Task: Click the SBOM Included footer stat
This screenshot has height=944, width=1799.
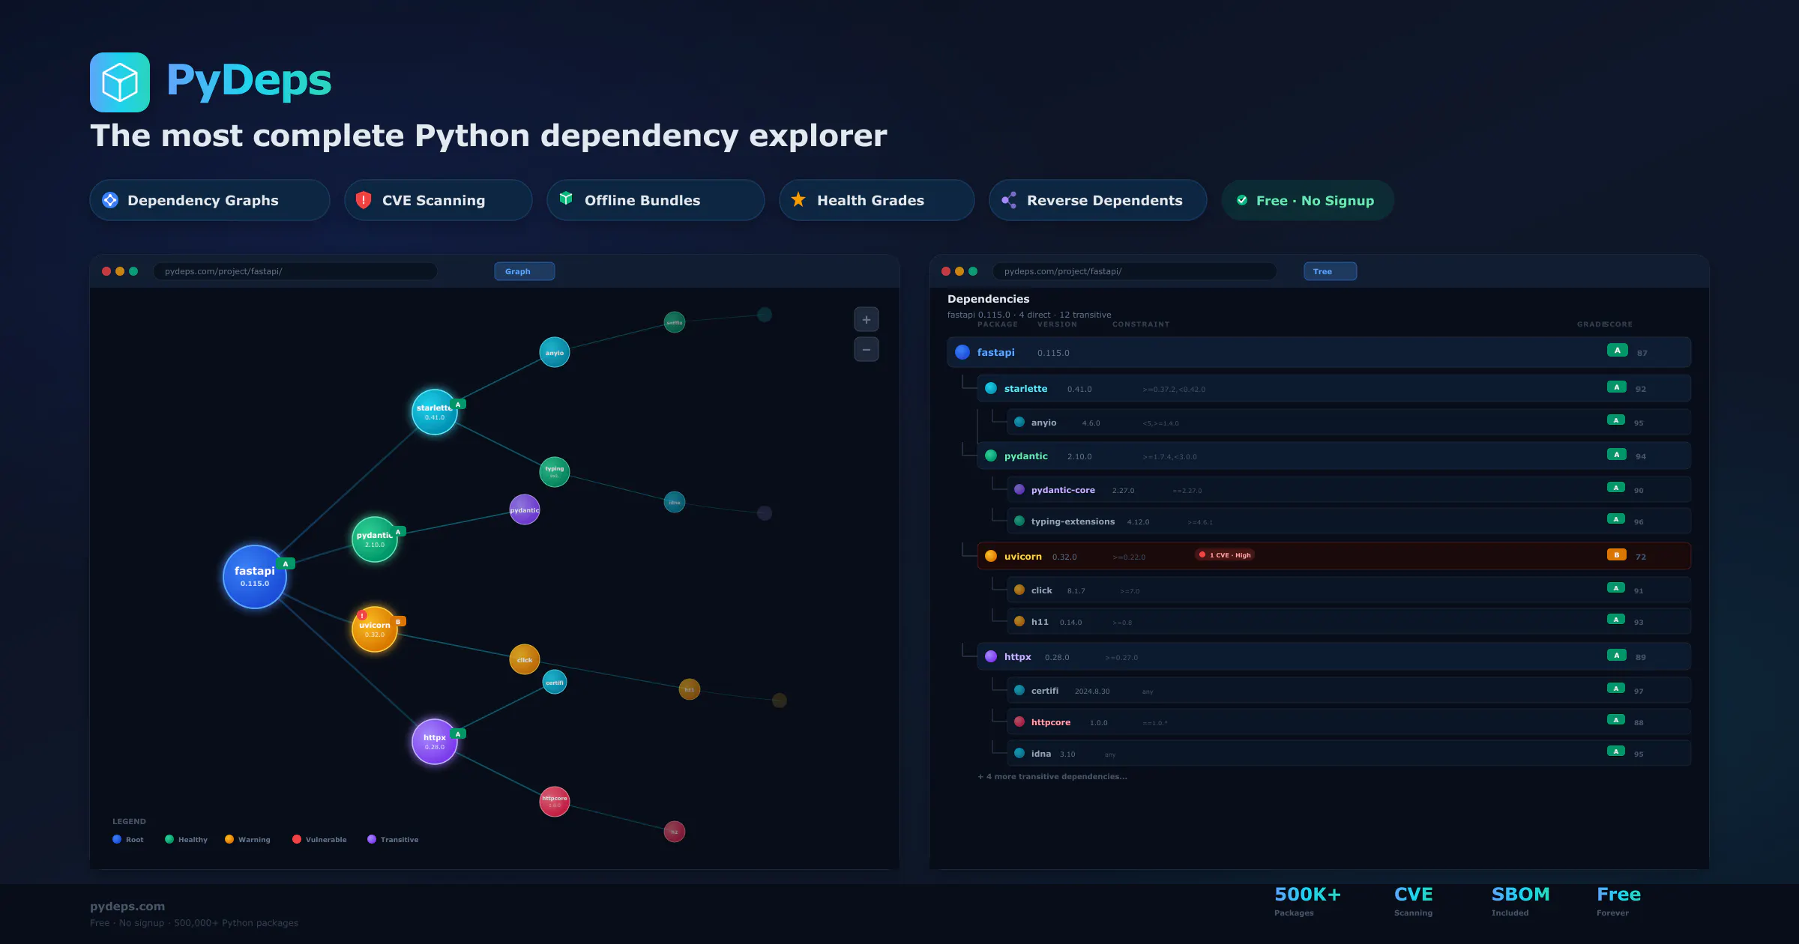Action: (x=1520, y=901)
